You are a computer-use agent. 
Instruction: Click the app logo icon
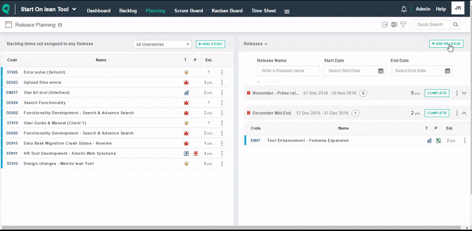(x=6, y=9)
